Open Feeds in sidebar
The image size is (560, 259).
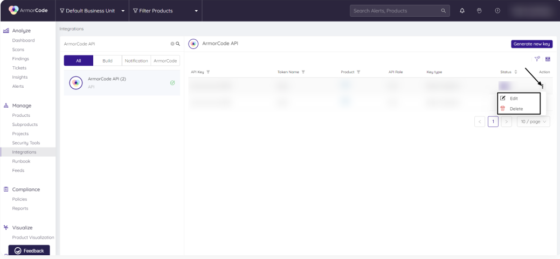[x=18, y=171]
